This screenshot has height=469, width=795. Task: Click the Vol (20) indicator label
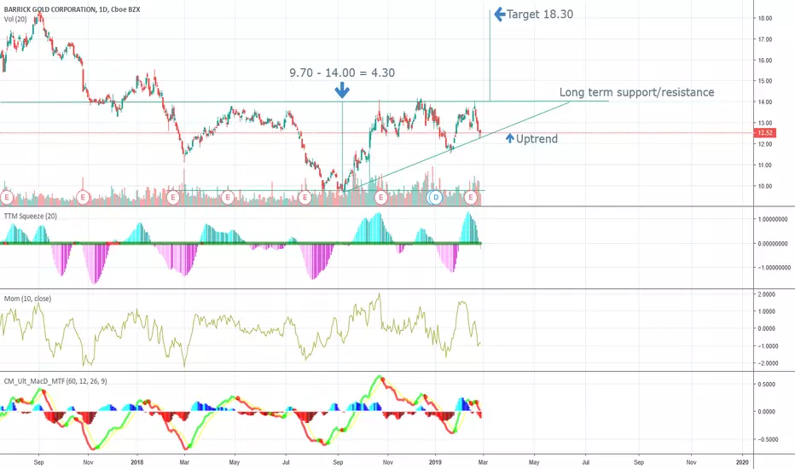click(15, 19)
